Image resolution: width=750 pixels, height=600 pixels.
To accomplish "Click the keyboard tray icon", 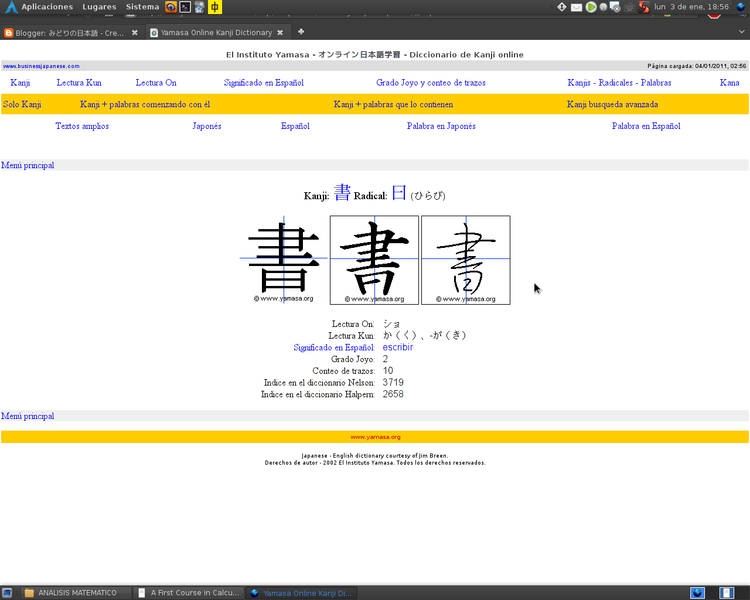I will click(629, 7).
